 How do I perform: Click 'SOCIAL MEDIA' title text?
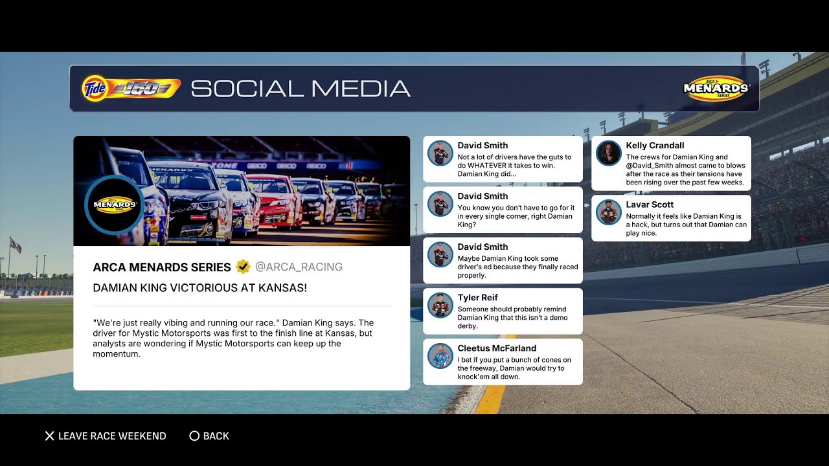pos(301,89)
